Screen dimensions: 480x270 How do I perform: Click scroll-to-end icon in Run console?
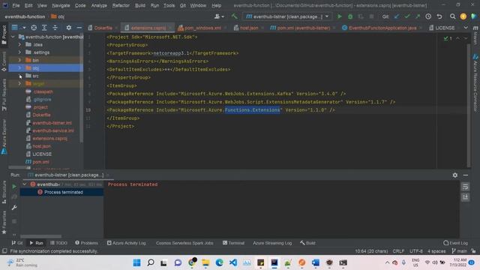point(465,196)
